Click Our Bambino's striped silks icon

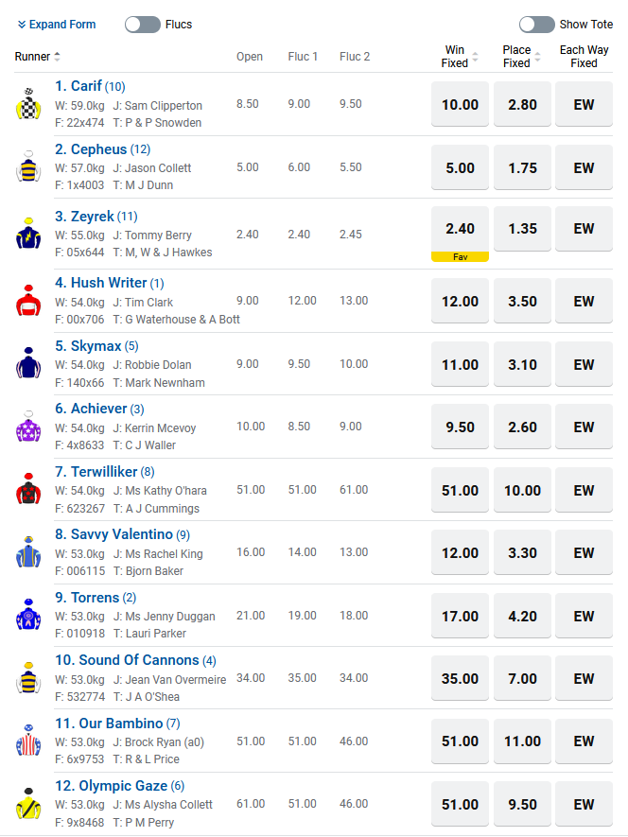(27, 741)
